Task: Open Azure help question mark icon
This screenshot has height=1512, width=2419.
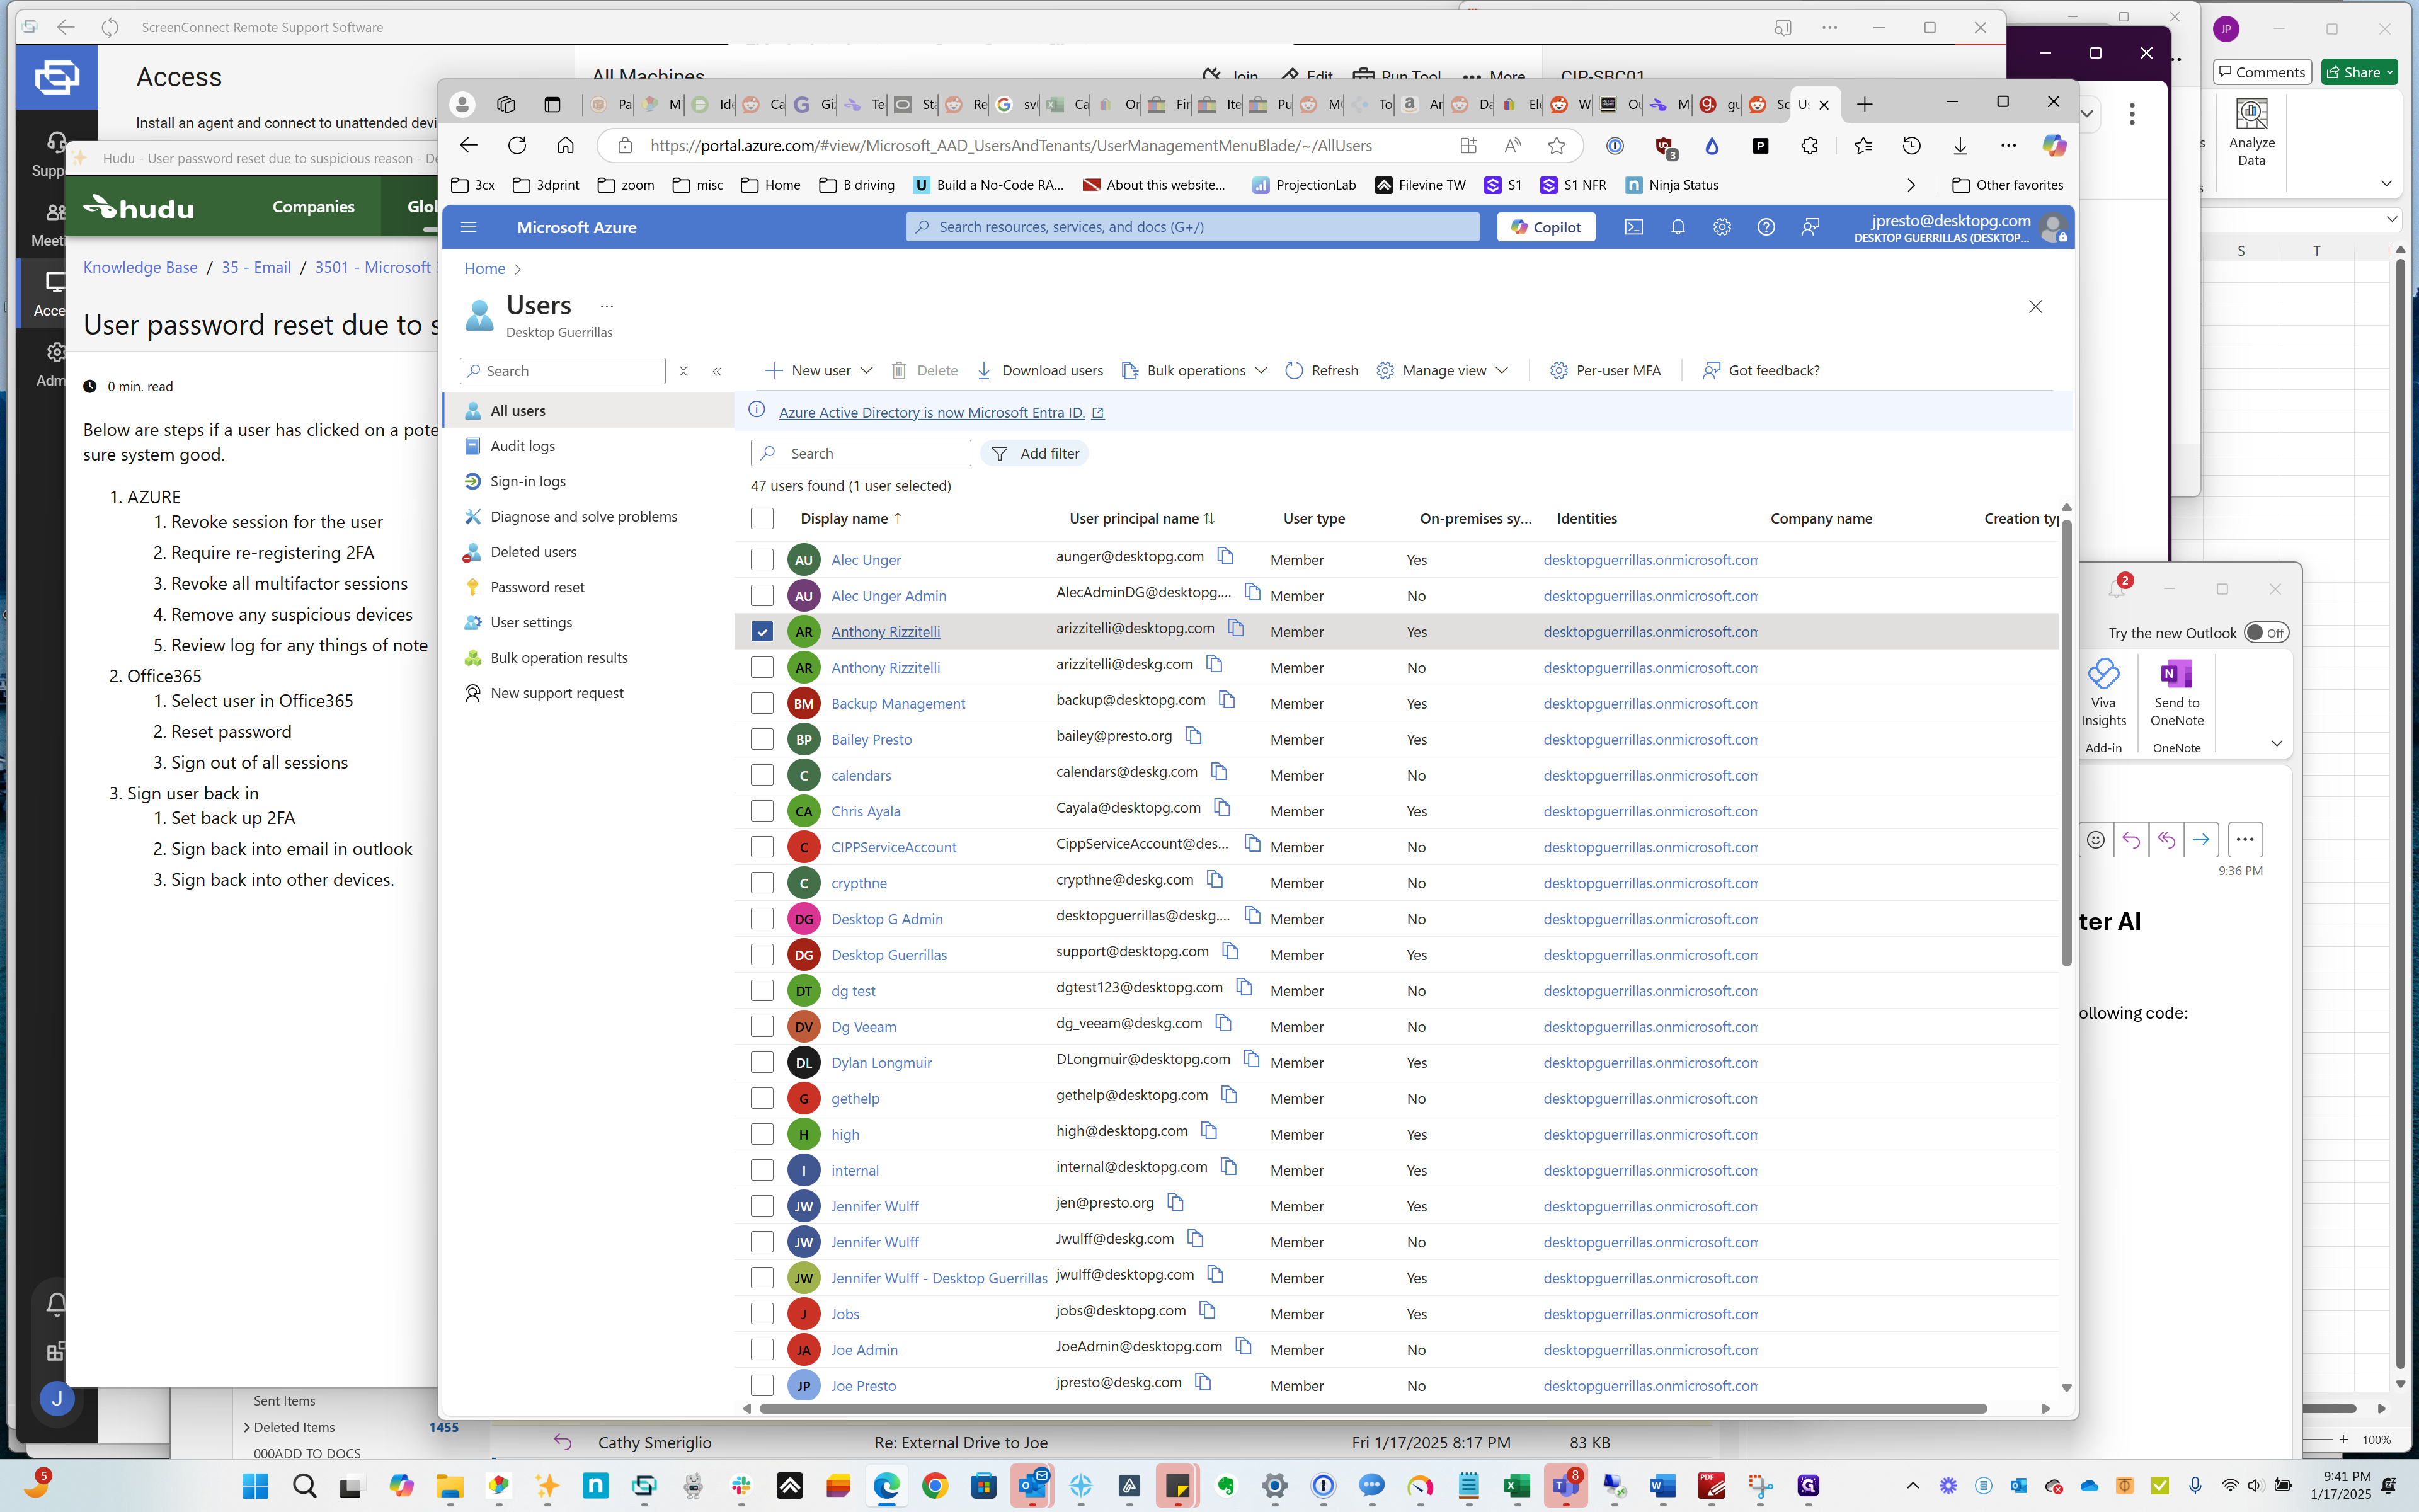Action: click(1766, 227)
